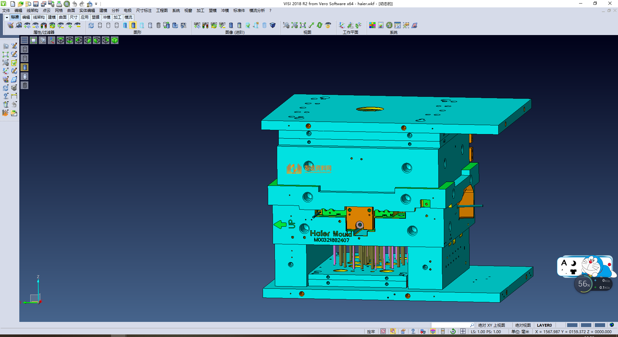Click the Open file icon in quick access toolbar
This screenshot has width=618, height=337.
(x=20, y=4)
